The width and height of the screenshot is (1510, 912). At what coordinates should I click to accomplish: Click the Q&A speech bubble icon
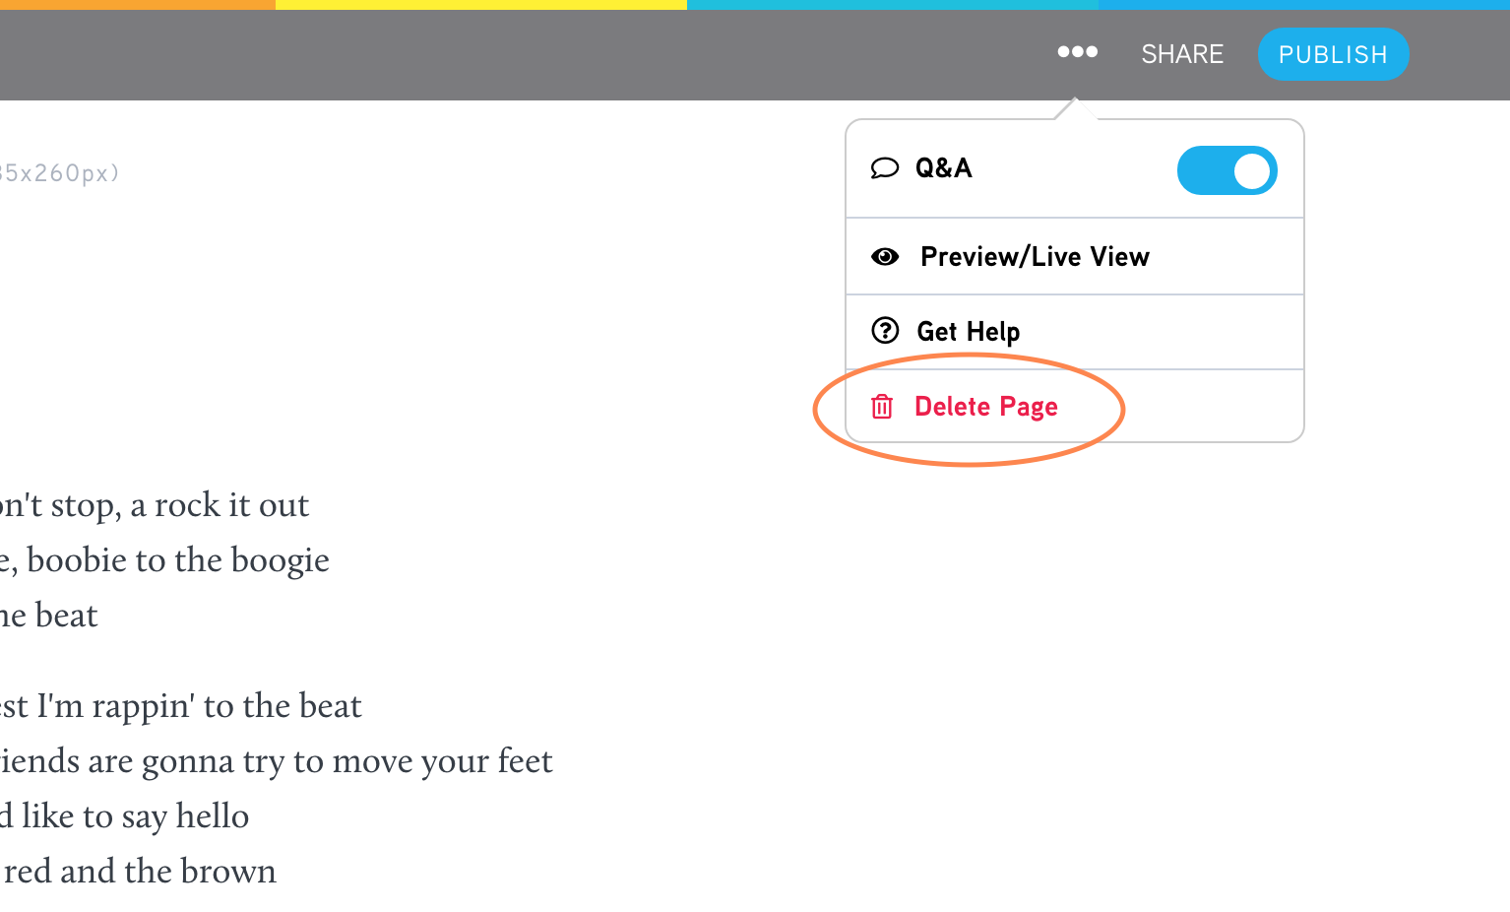884,168
